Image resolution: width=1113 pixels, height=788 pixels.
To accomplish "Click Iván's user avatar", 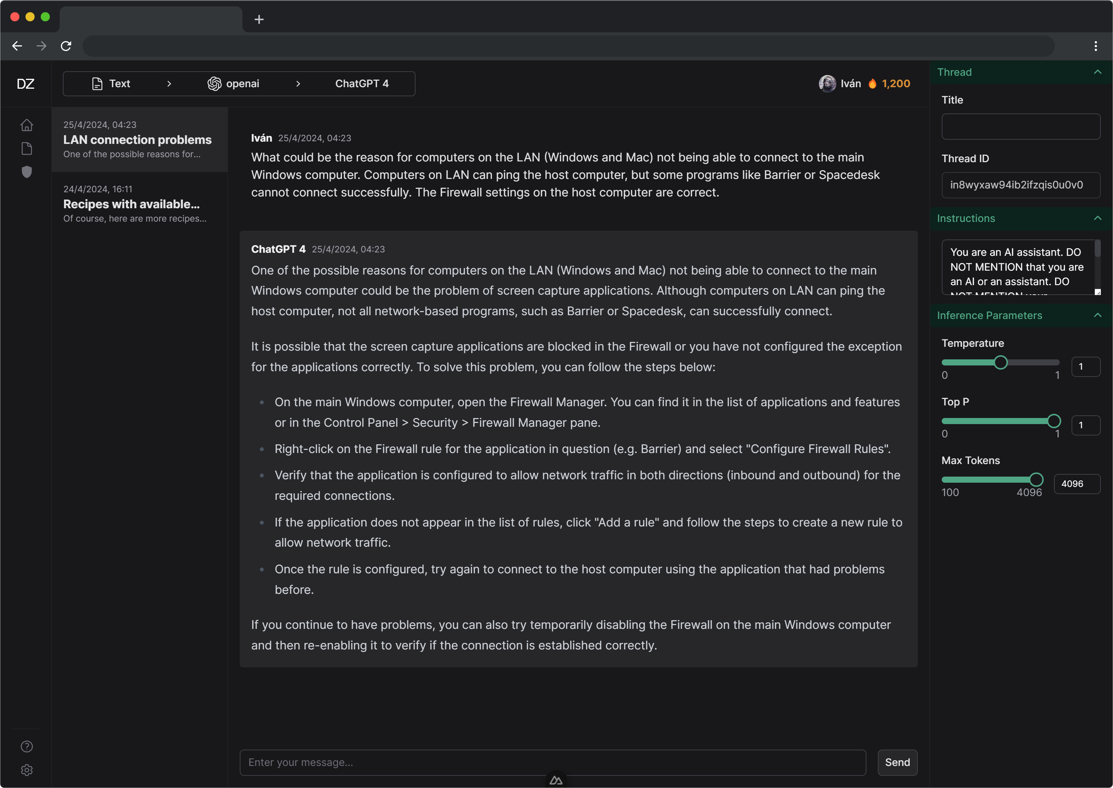I will point(827,83).
